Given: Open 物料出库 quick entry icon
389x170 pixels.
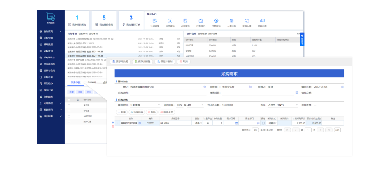Looking at the screenshot, I should [262, 21].
